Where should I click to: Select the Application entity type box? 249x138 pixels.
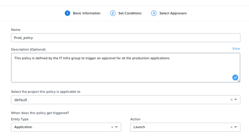click(x=66, y=127)
